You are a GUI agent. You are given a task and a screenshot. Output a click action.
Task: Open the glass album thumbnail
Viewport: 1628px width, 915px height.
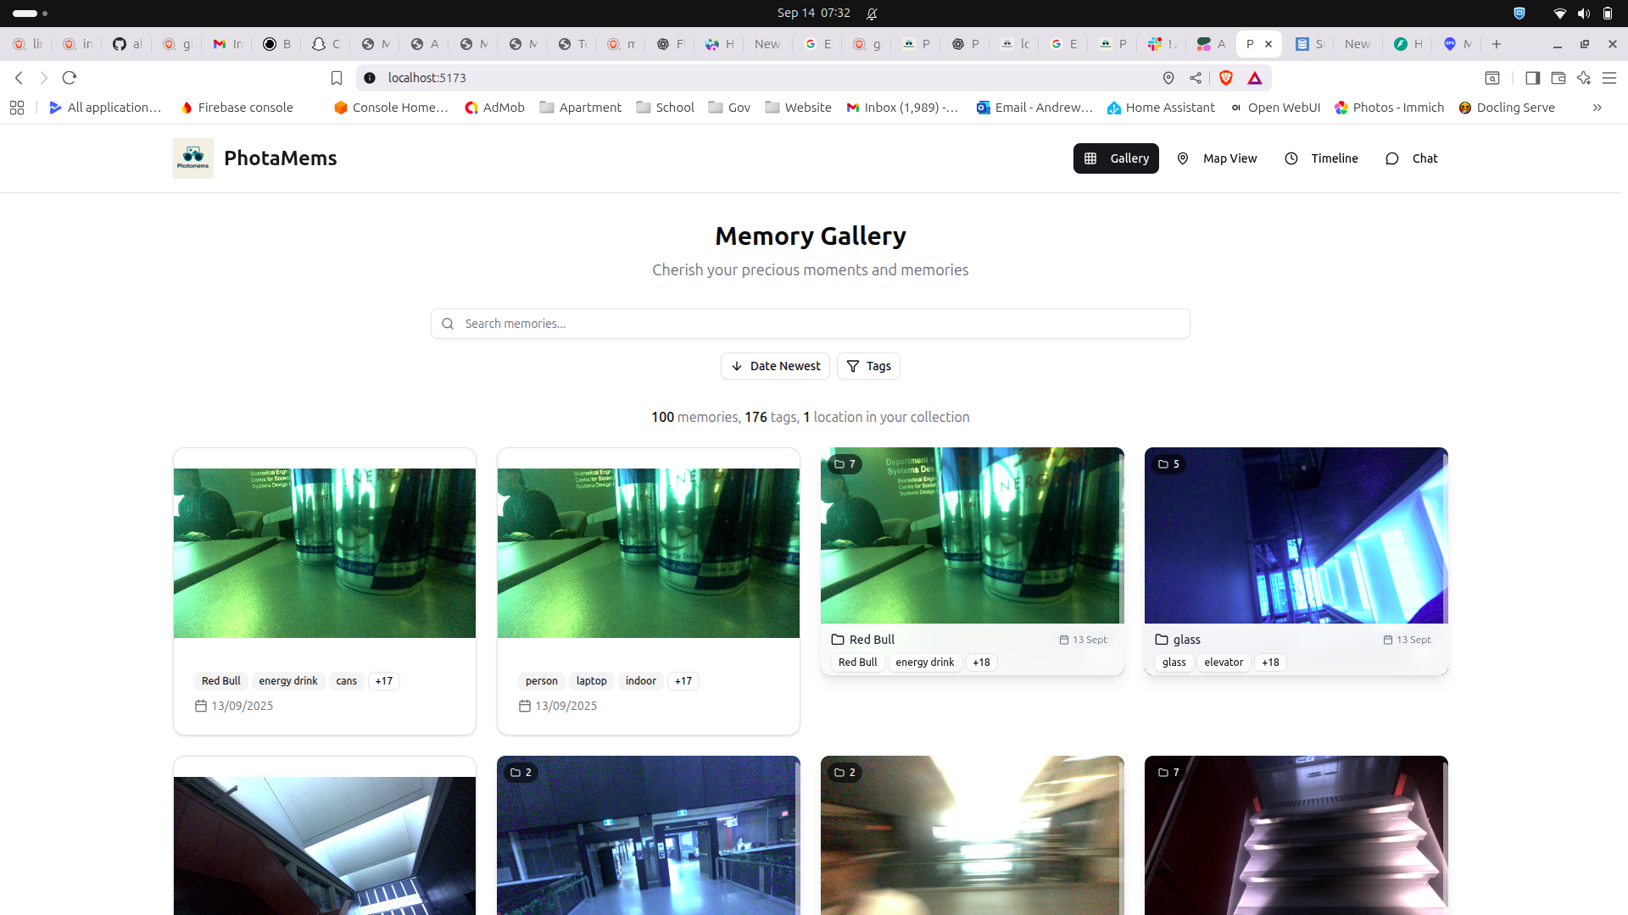(1296, 535)
